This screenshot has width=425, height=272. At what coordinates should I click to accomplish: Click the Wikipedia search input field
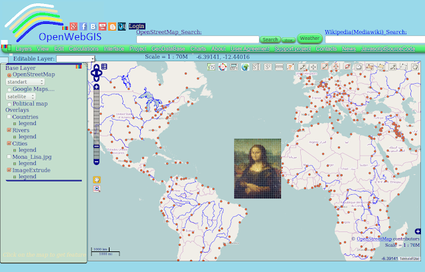point(375,39)
